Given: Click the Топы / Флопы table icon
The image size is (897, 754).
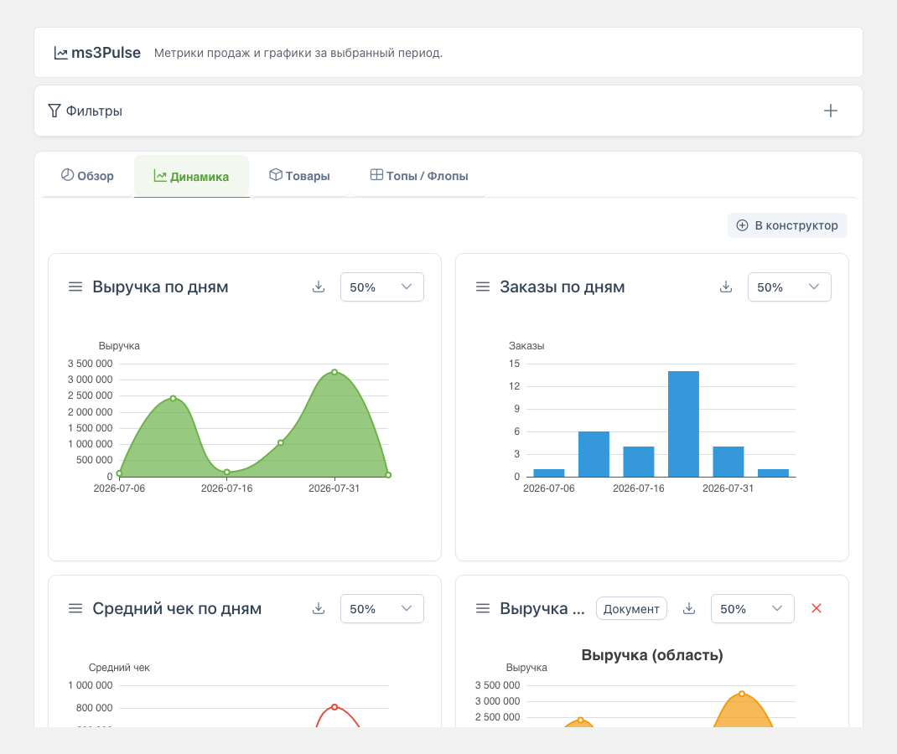Looking at the screenshot, I should pos(376,175).
